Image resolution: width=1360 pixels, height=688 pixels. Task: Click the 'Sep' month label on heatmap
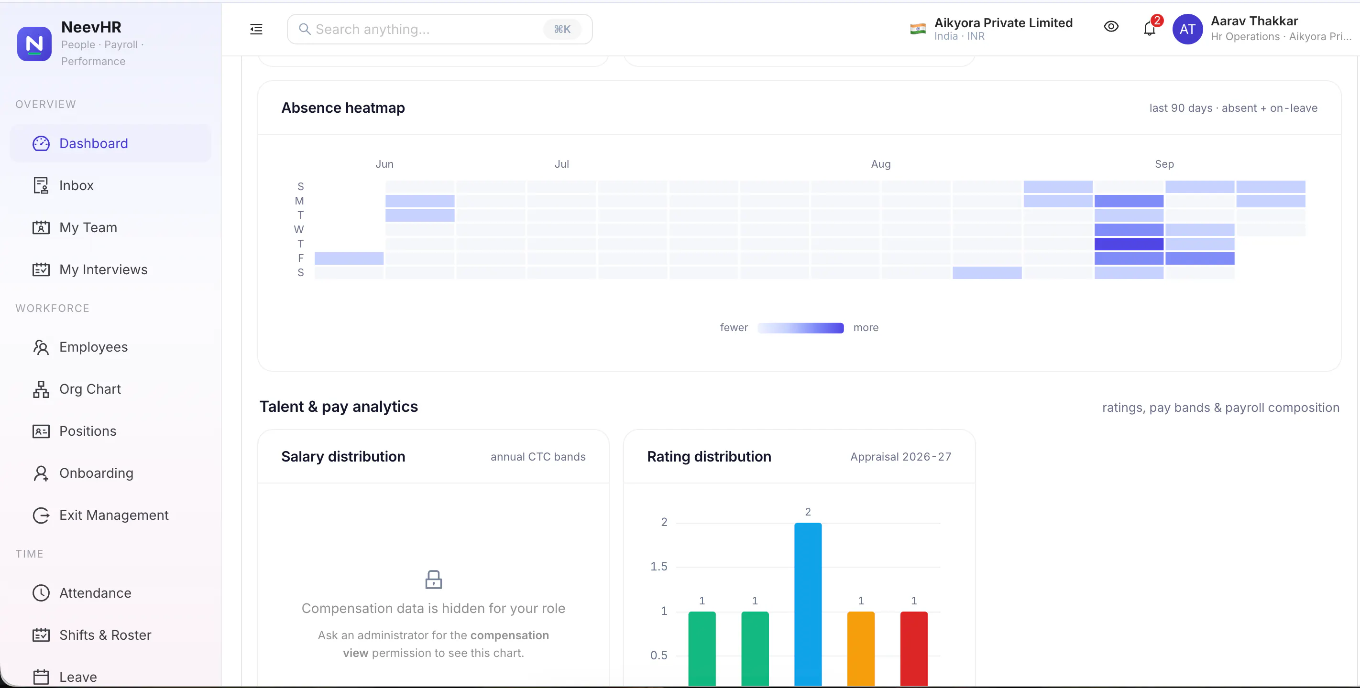[1164, 164]
